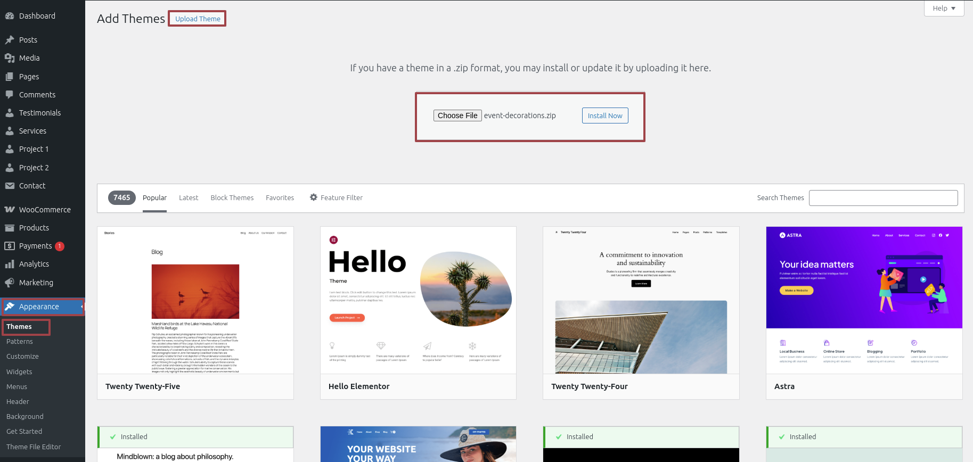Viewport: 973px width, 462px height.
Task: Click the Feature Filter gear icon
Action: click(314, 197)
